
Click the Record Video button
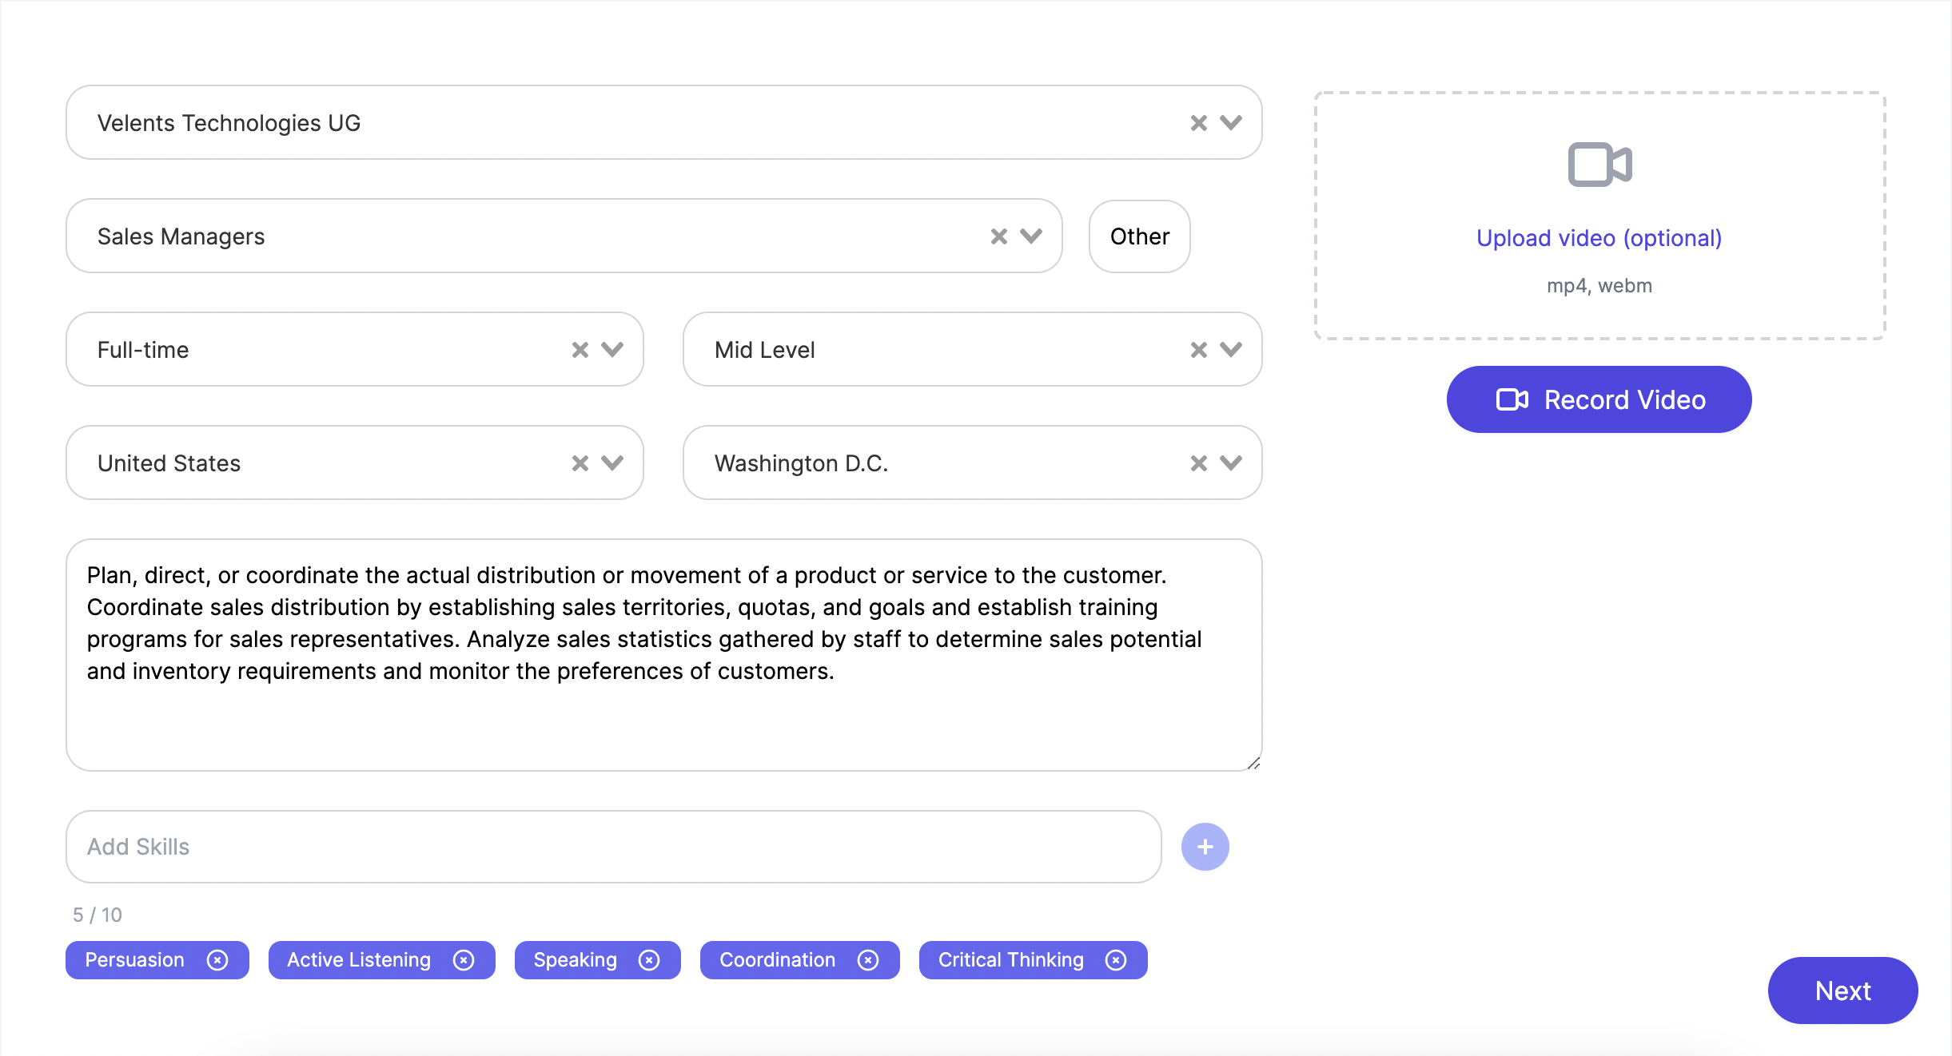1599,399
